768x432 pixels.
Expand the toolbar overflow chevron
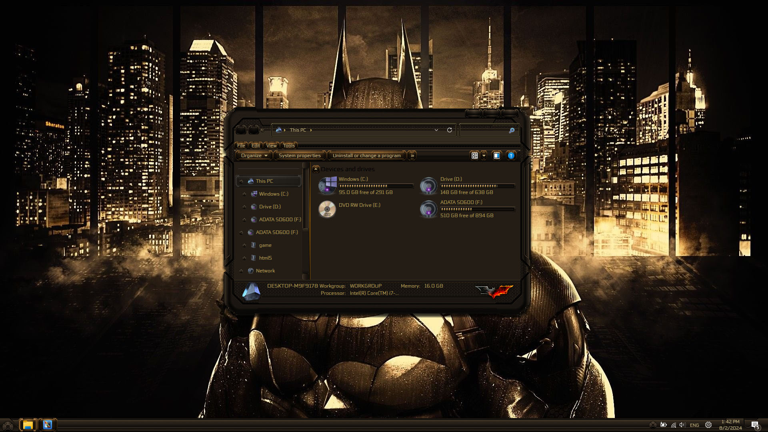(x=412, y=156)
